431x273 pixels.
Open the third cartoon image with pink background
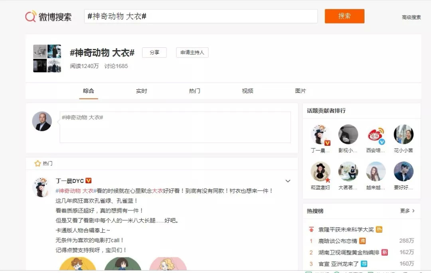(x=168, y=264)
